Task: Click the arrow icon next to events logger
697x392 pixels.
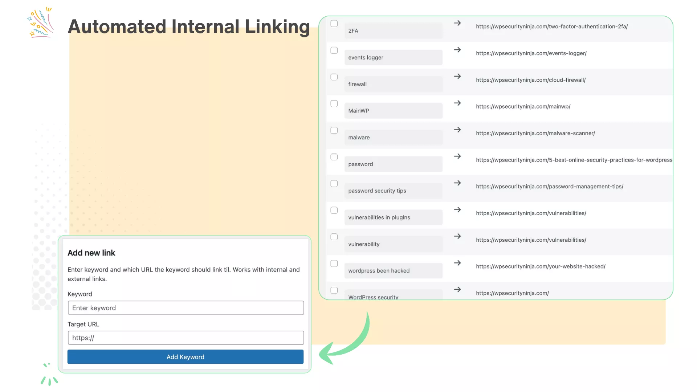Action: pyautogui.click(x=457, y=50)
